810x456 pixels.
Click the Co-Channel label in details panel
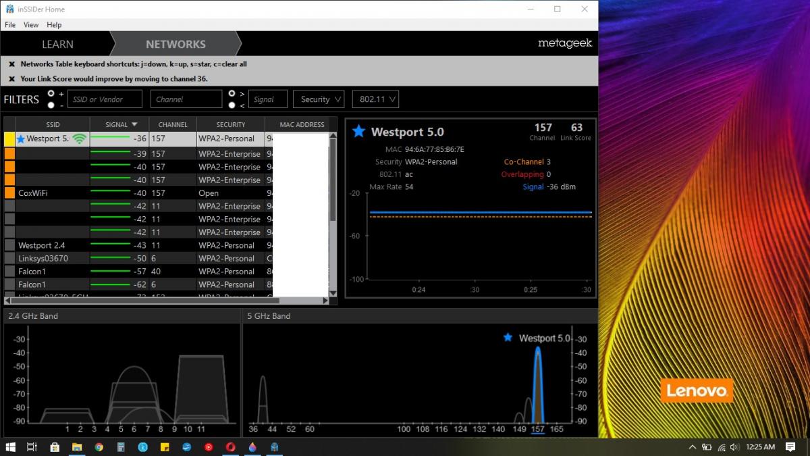pos(524,162)
